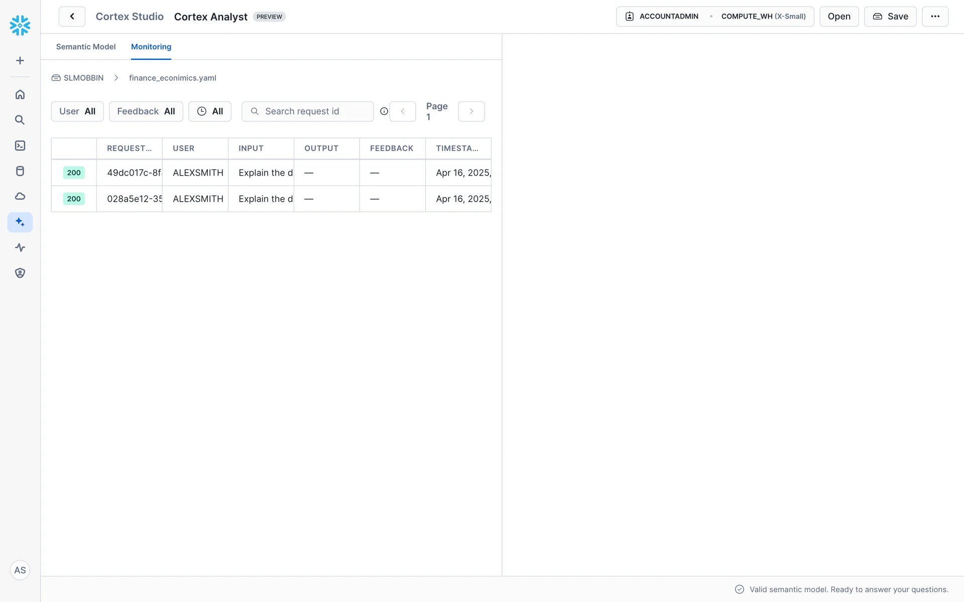Open the ACCOUNTADMIN role and warehouse selector
Image resolution: width=964 pixels, height=602 pixels.
click(x=715, y=17)
